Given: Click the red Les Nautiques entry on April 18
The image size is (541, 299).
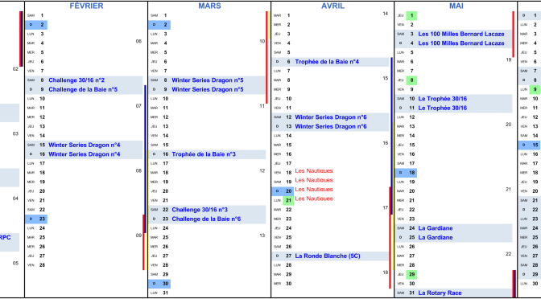Looking at the screenshot, I should pos(314,171).
